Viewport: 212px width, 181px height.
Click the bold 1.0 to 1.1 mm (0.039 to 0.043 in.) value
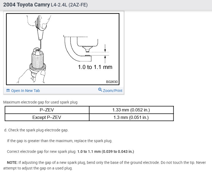pyautogui.click(x=105, y=152)
